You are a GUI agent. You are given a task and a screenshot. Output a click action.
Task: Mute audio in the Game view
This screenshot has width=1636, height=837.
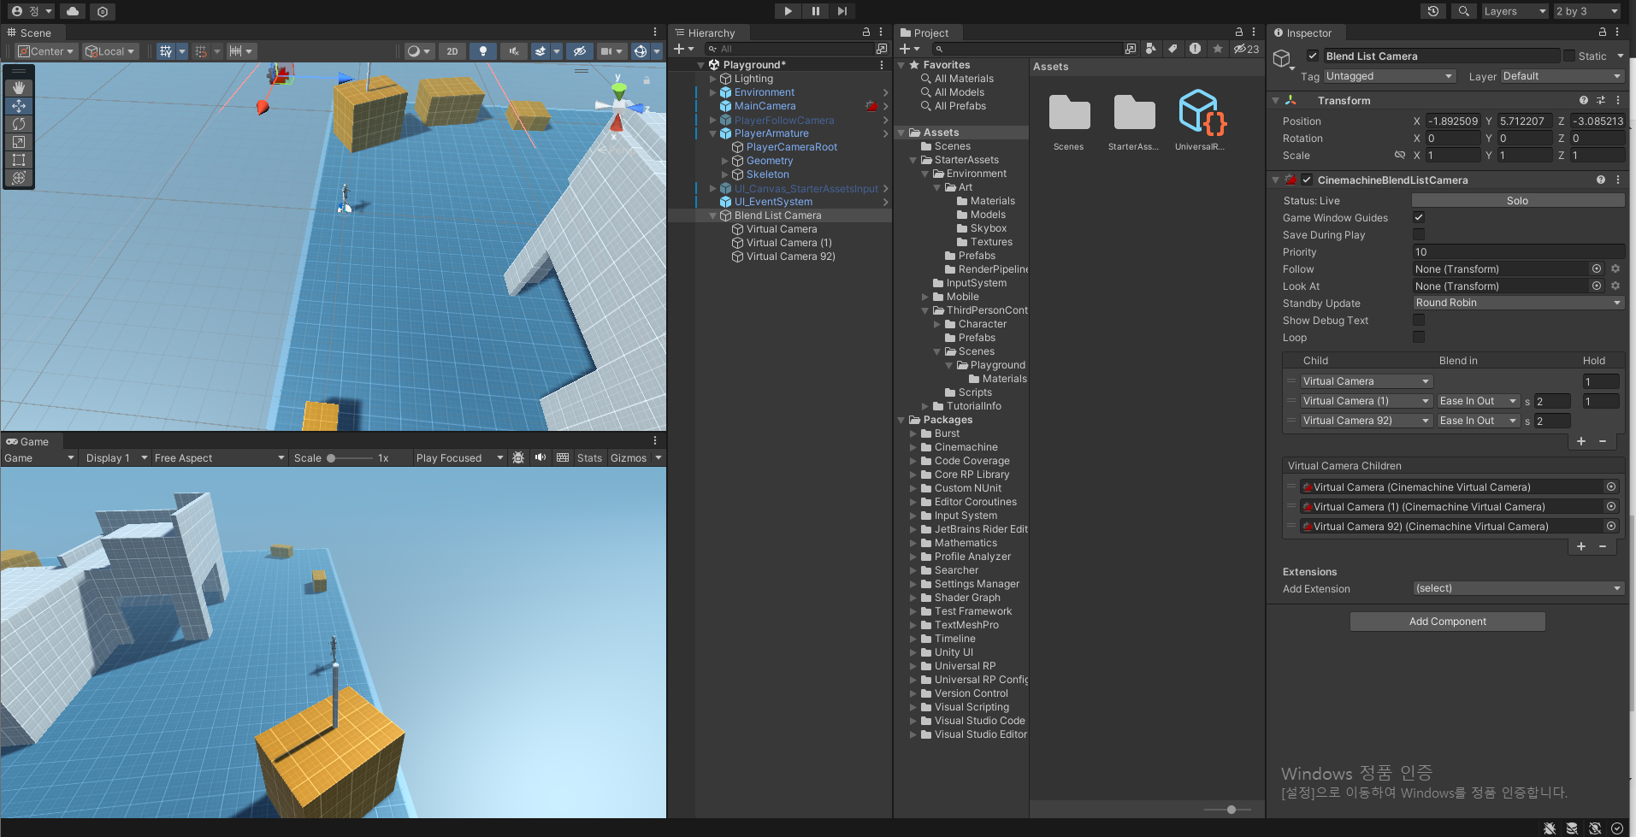[540, 457]
